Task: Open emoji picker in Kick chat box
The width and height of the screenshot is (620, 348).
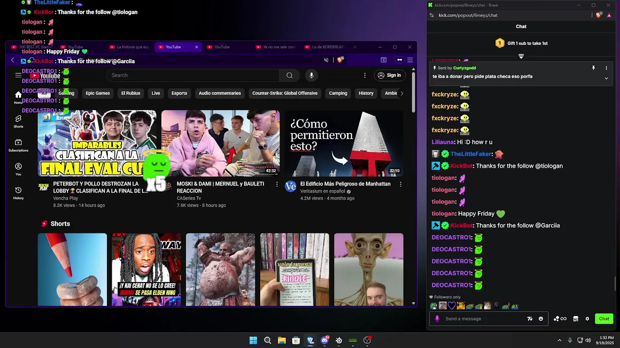Action: tap(541, 319)
